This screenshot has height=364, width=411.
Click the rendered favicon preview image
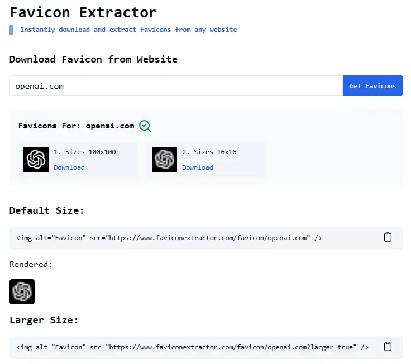pos(22,291)
